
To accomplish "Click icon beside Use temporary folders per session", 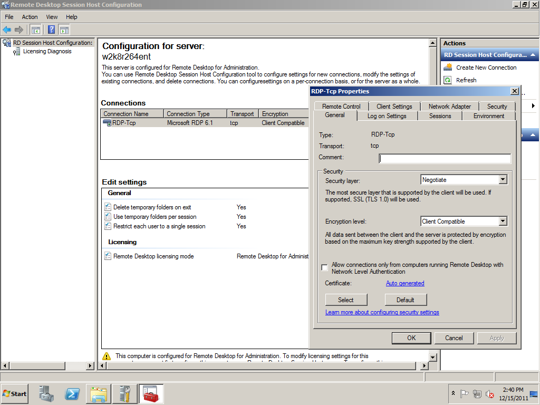I will [108, 217].
